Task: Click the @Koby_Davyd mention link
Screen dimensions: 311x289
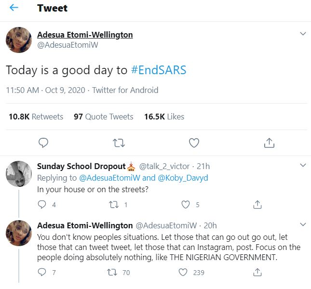Action: (x=182, y=178)
